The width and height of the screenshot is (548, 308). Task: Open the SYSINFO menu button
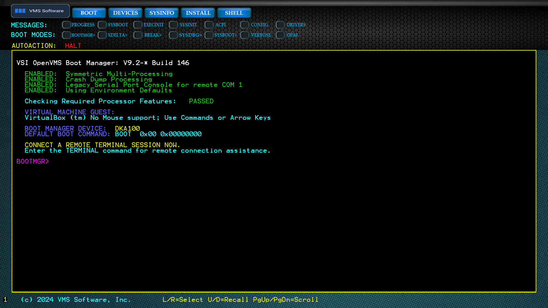point(162,13)
